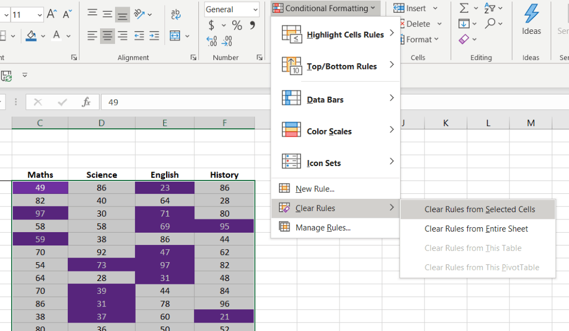This screenshot has height=331, width=569.
Task: Cancel the formula bar entry
Action: [38, 102]
